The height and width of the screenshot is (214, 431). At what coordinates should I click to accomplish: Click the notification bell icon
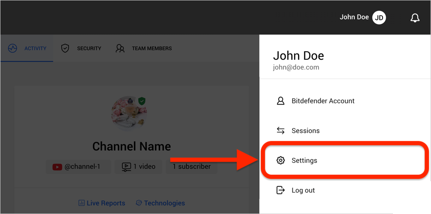415,18
